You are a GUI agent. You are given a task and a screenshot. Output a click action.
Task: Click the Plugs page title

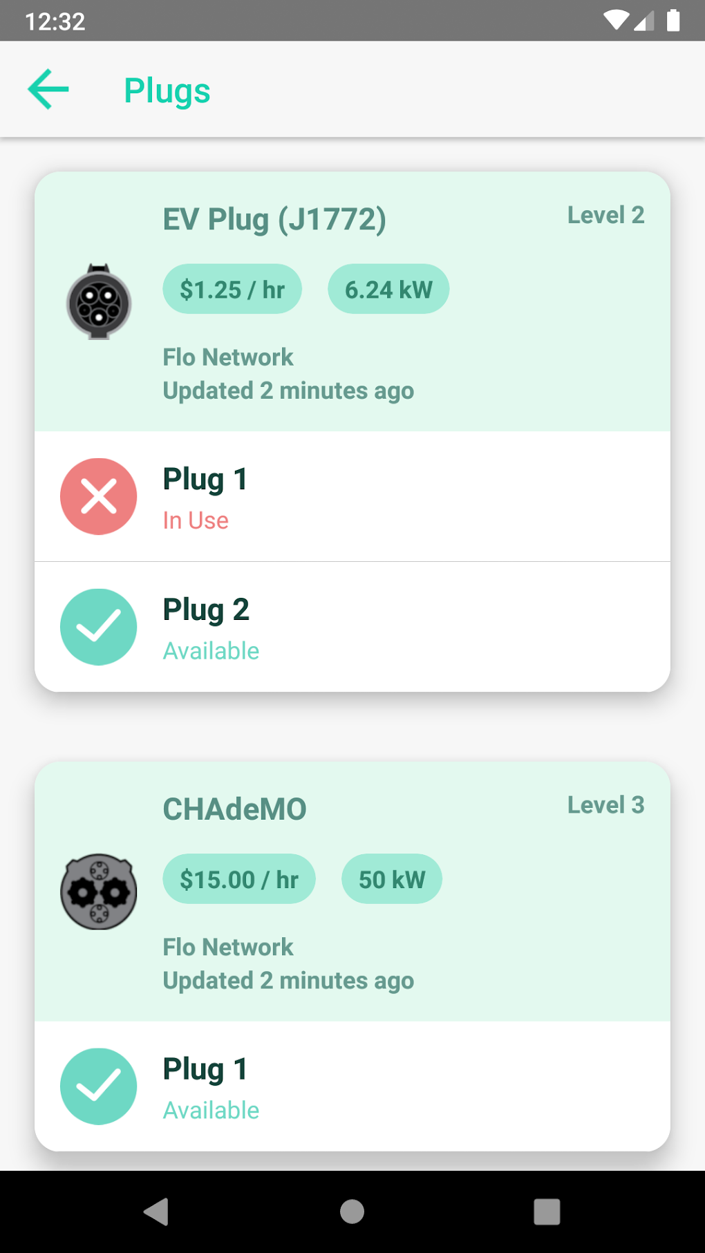[167, 90]
